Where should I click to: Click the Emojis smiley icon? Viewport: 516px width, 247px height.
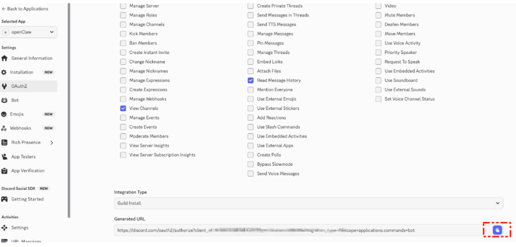pos(4,114)
